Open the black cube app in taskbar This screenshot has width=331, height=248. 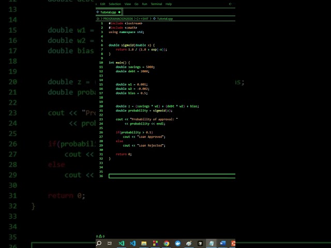200,243
